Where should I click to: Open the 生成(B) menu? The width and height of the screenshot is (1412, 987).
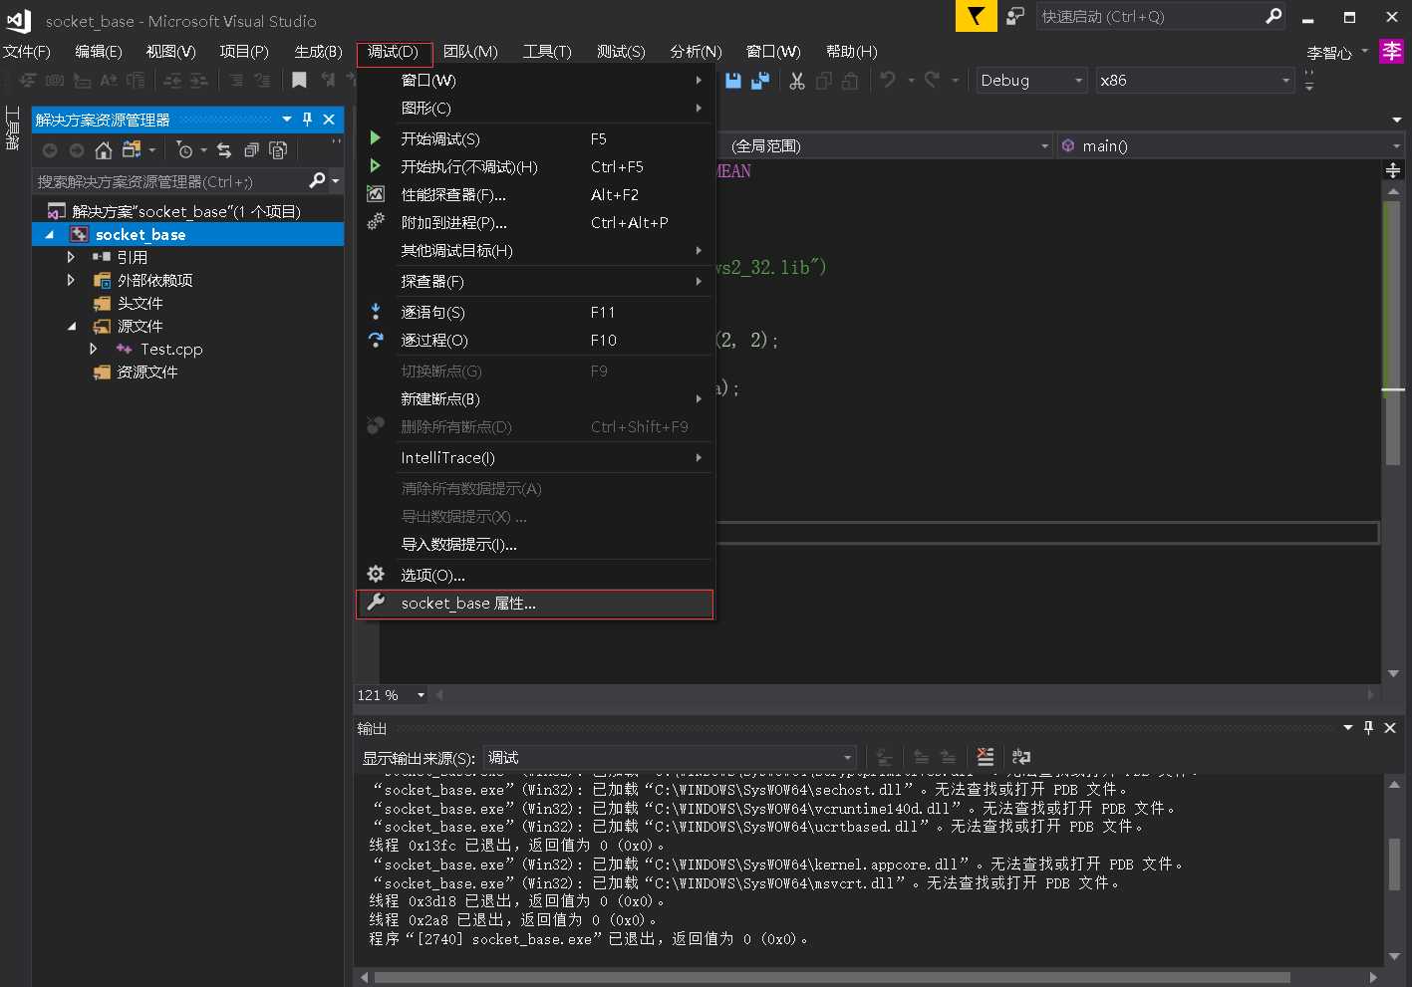[318, 52]
